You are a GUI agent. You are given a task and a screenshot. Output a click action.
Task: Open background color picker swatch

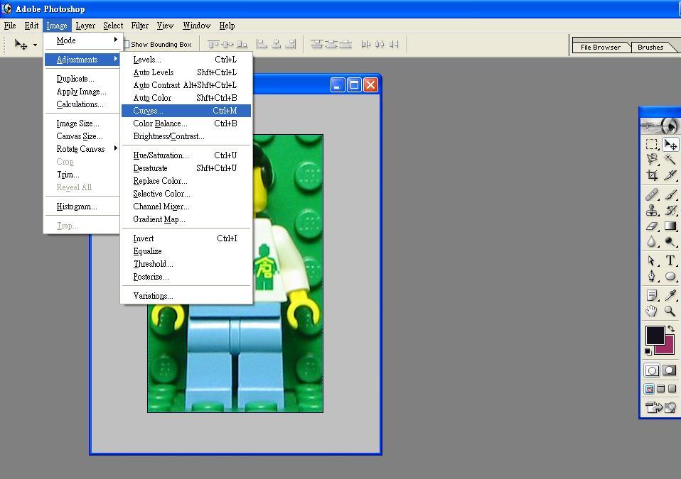coord(668,348)
